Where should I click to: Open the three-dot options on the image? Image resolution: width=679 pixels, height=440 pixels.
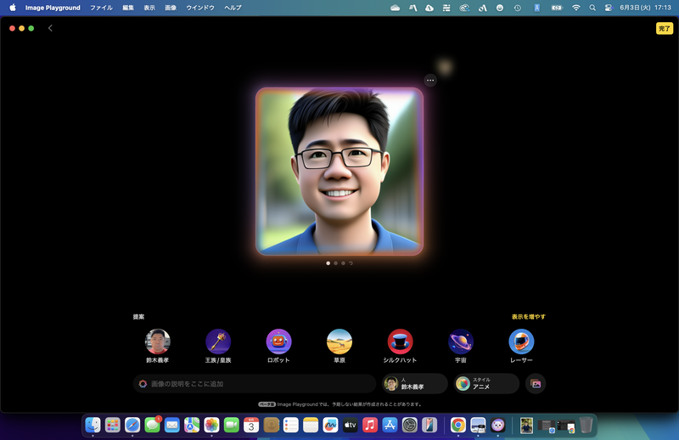(x=430, y=80)
